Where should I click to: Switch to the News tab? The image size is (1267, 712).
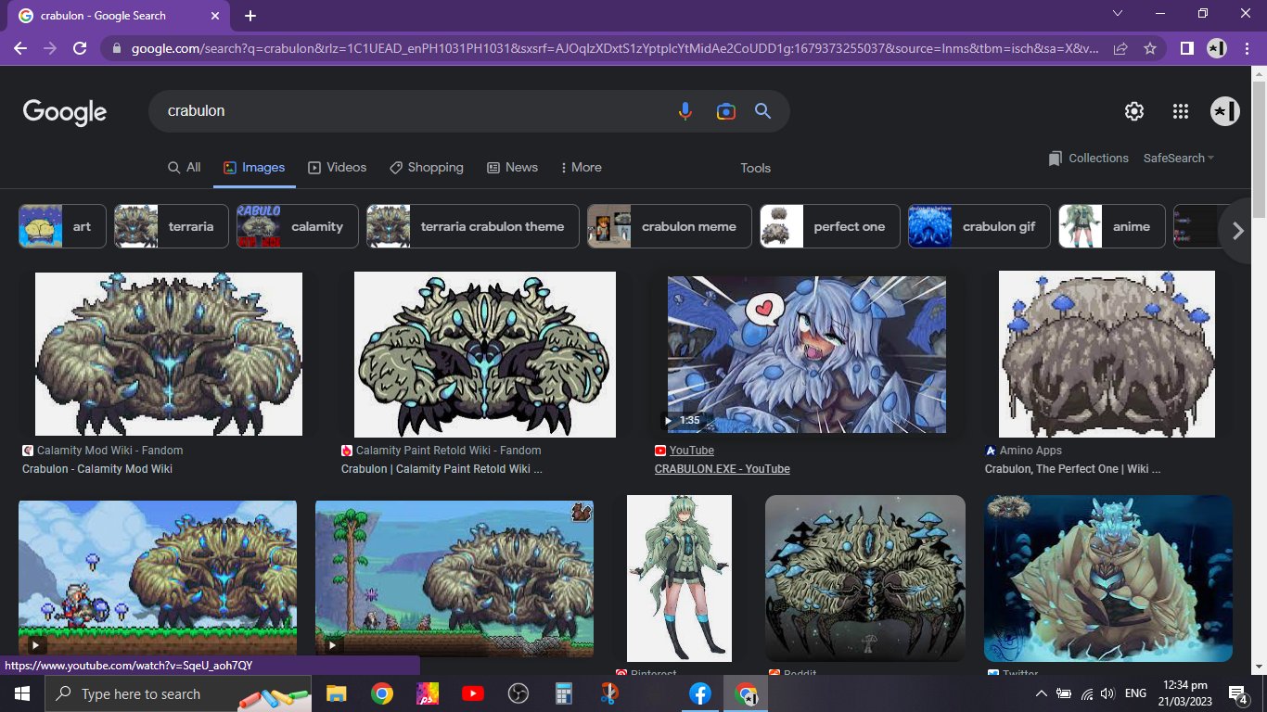click(x=512, y=168)
